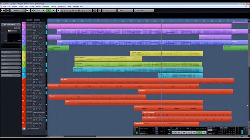Open the lane display icon on Low Brass track

pyautogui.click(x=40, y=65)
